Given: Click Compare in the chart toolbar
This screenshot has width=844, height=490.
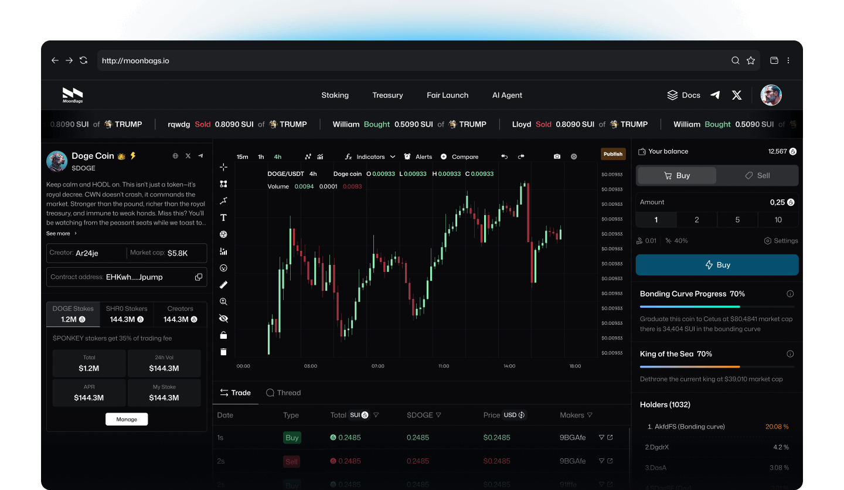Looking at the screenshot, I should 460,156.
